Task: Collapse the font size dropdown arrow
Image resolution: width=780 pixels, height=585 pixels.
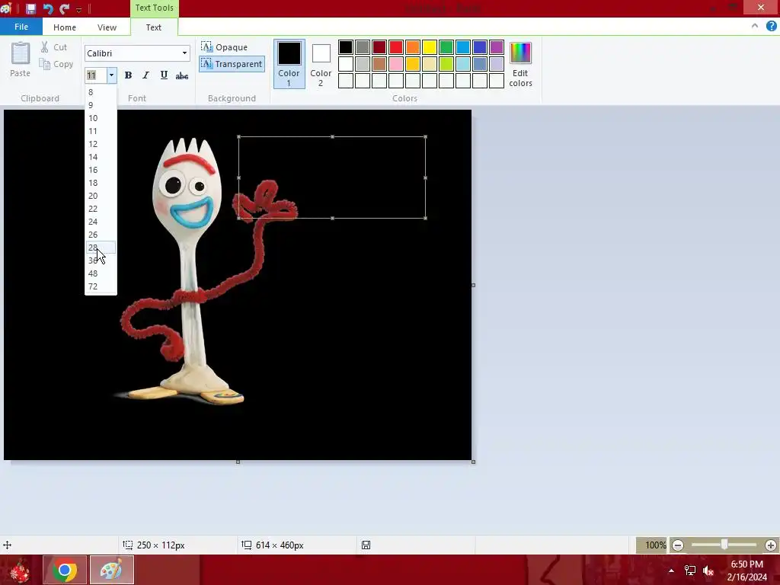Action: (x=111, y=75)
